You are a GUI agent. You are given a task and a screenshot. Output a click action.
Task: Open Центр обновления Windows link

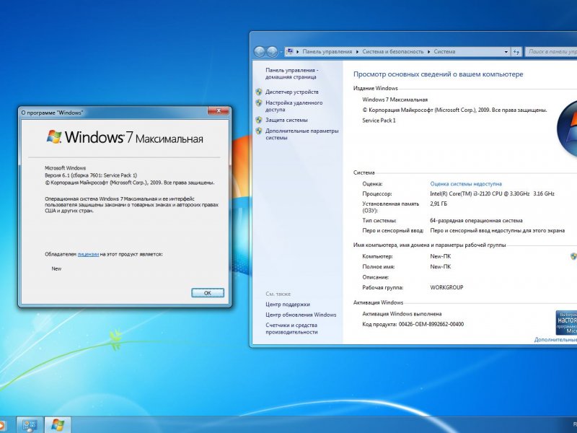[301, 315]
